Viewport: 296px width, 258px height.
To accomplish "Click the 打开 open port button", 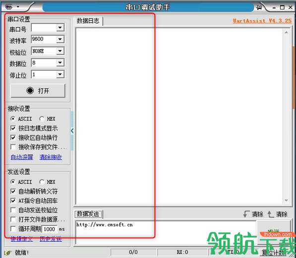I will (x=38, y=91).
